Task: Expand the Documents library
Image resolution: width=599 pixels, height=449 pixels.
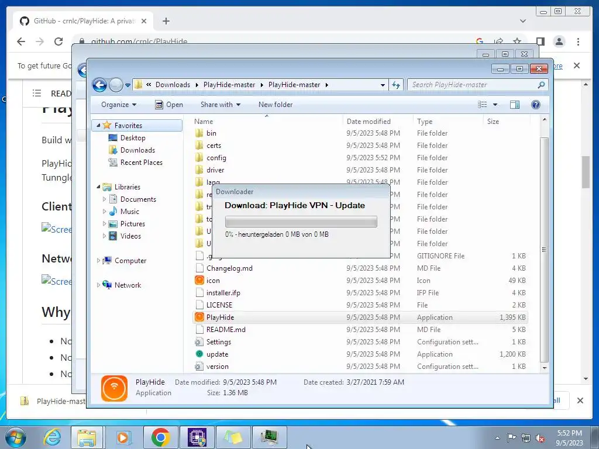Action: [x=104, y=199]
